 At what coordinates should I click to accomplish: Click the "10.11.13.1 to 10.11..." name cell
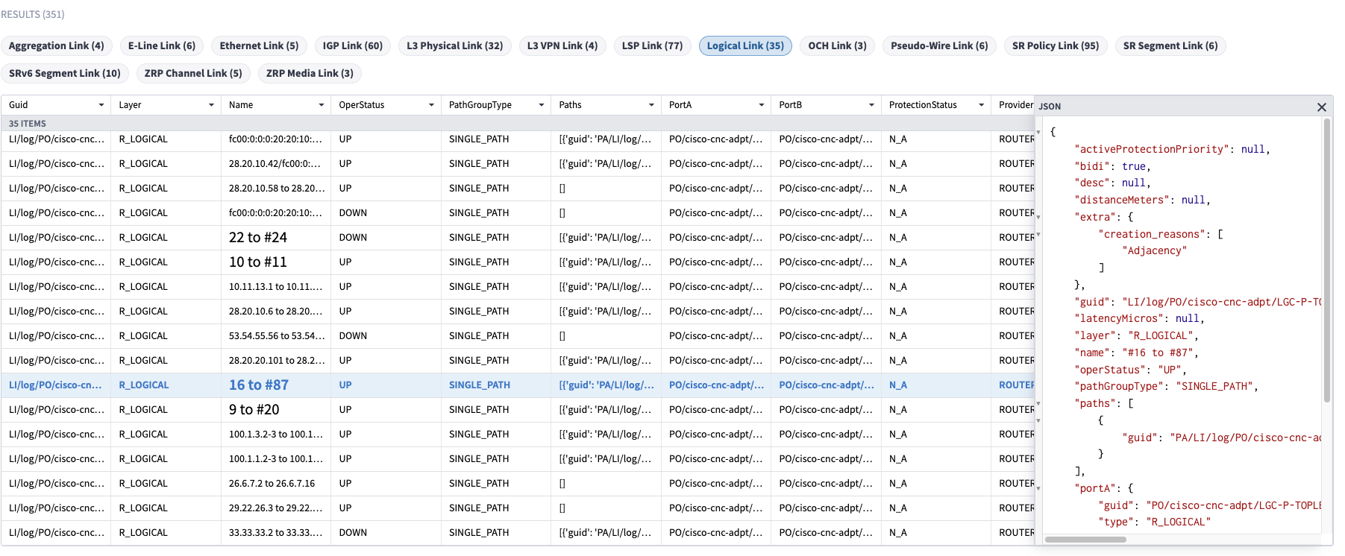point(275,287)
